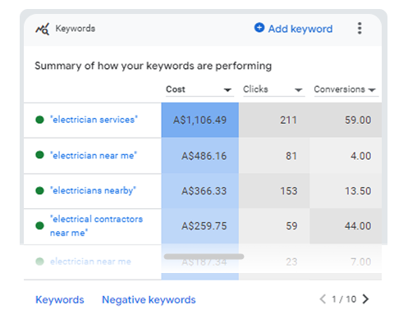The height and width of the screenshot is (314, 408).
Task: Select conversions cell showing 13.50
Action: pyautogui.click(x=346, y=191)
